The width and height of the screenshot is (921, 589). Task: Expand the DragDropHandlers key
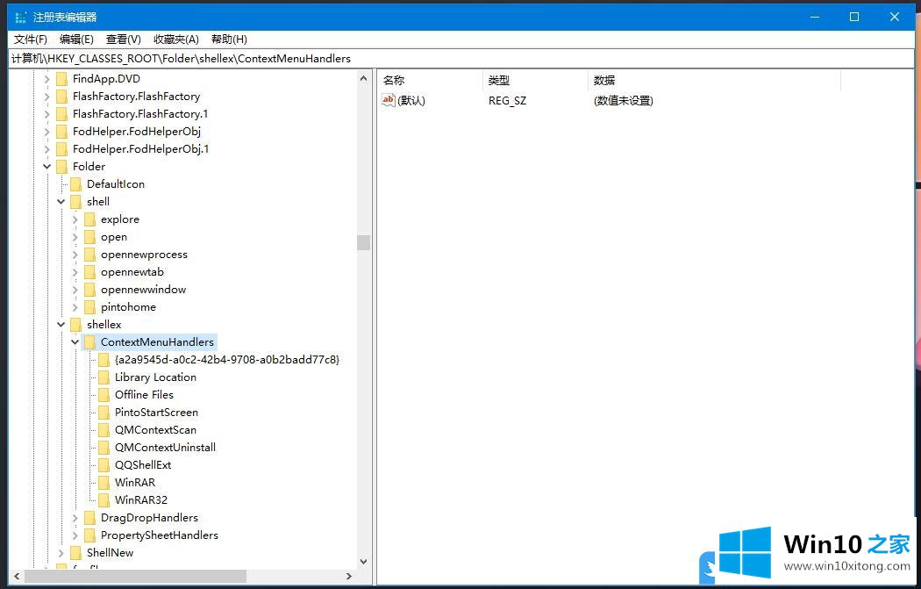click(x=75, y=519)
